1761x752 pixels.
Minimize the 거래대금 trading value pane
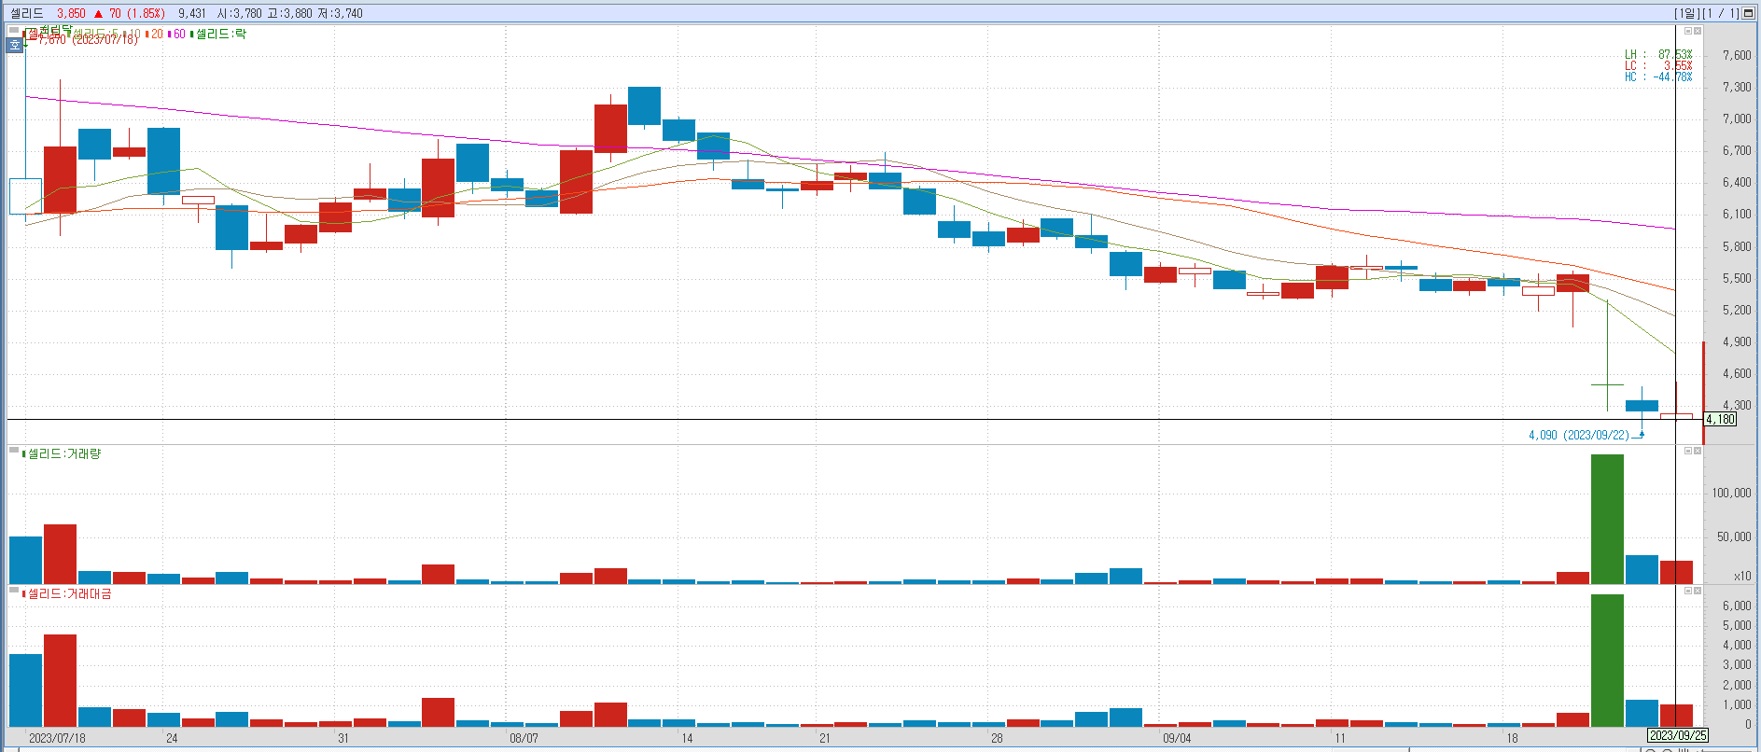[1687, 591]
